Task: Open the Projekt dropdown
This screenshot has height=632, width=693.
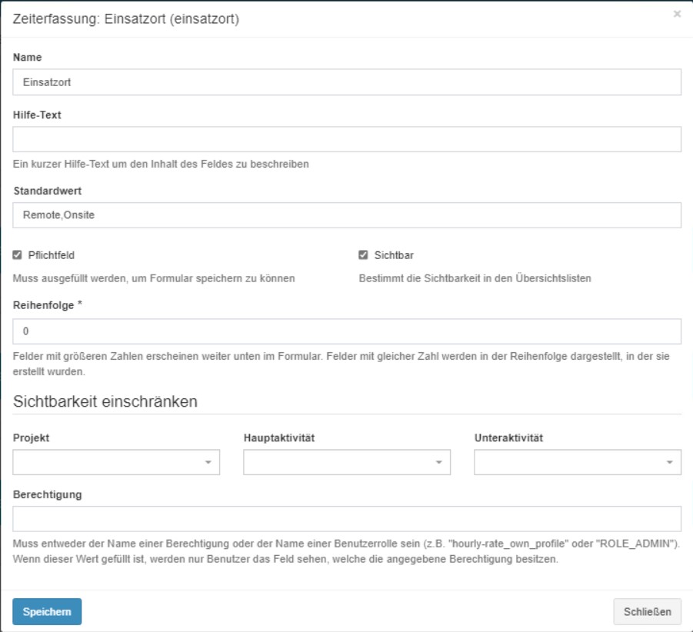Action: [115, 462]
